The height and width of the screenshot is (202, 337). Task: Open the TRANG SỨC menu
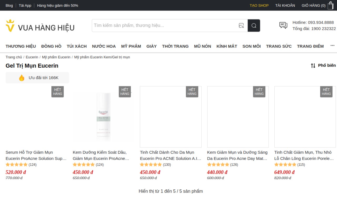279,46
